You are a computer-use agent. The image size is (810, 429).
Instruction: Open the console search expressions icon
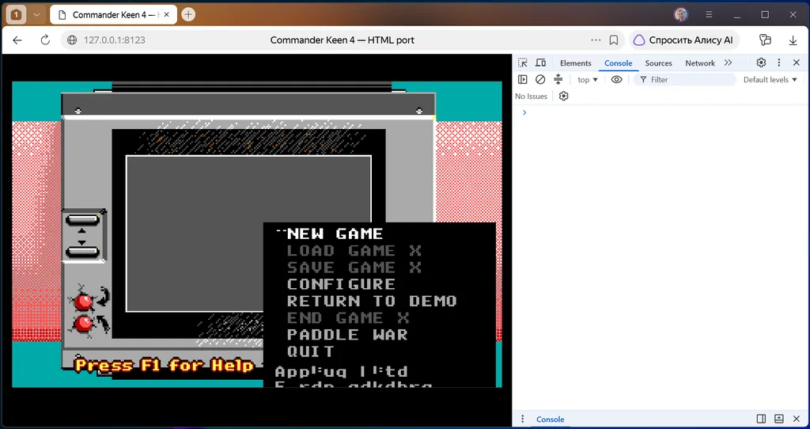coord(558,80)
